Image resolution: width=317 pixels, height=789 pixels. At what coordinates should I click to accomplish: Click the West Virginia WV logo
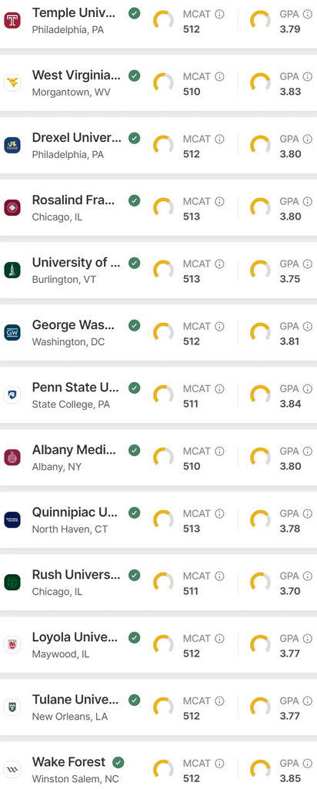pos(12,83)
